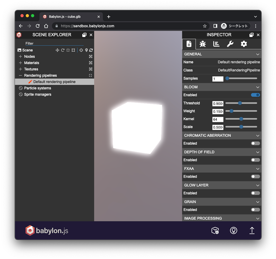Enable the Glow Layer toggle
The width and height of the screenshot is (276, 259).
pyautogui.click(x=255, y=193)
